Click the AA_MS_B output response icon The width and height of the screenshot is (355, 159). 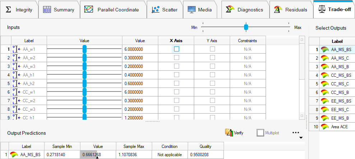pyautogui.click(x=325, y=67)
